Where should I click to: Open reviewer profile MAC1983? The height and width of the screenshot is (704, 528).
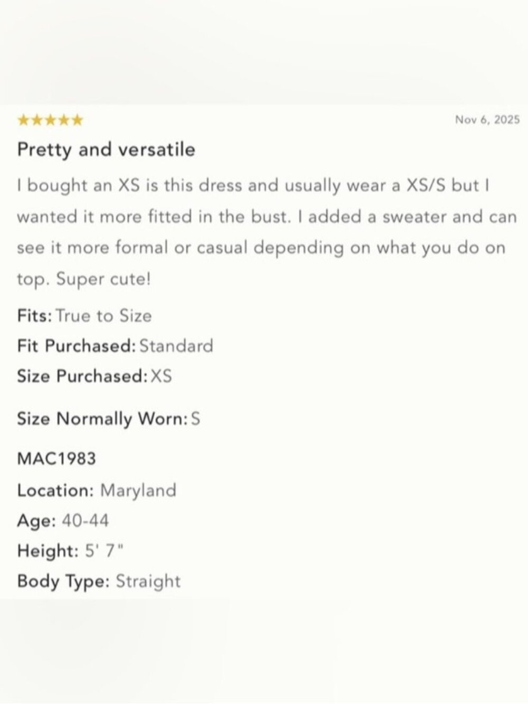(56, 458)
